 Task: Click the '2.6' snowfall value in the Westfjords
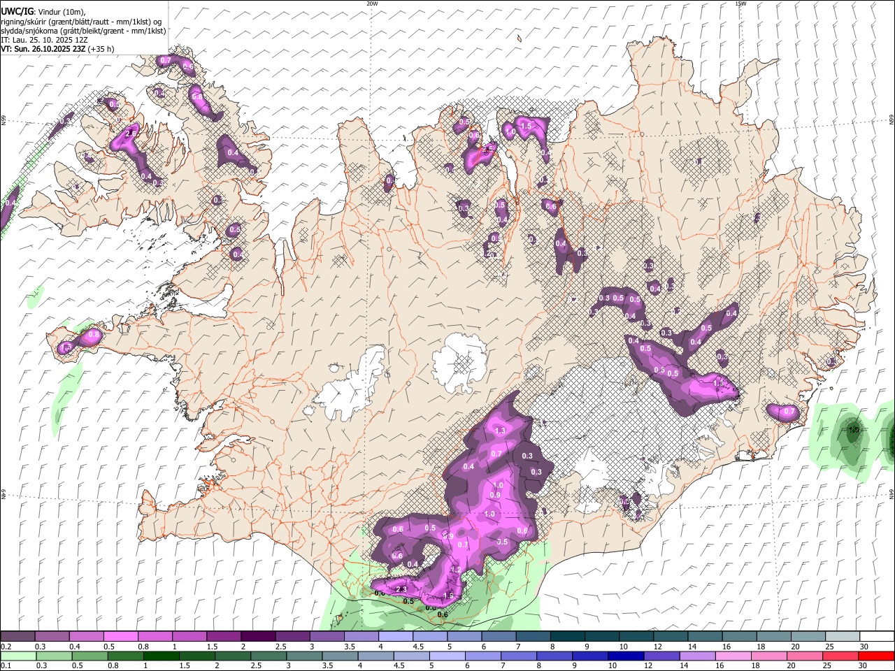pyautogui.click(x=131, y=134)
